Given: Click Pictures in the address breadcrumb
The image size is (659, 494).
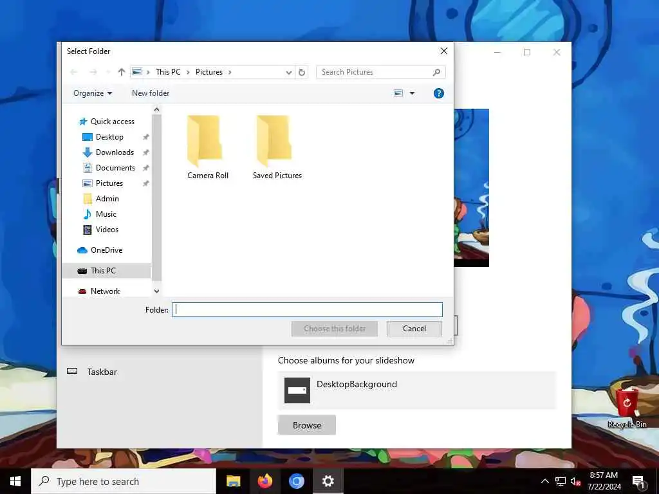Looking at the screenshot, I should click(x=209, y=72).
